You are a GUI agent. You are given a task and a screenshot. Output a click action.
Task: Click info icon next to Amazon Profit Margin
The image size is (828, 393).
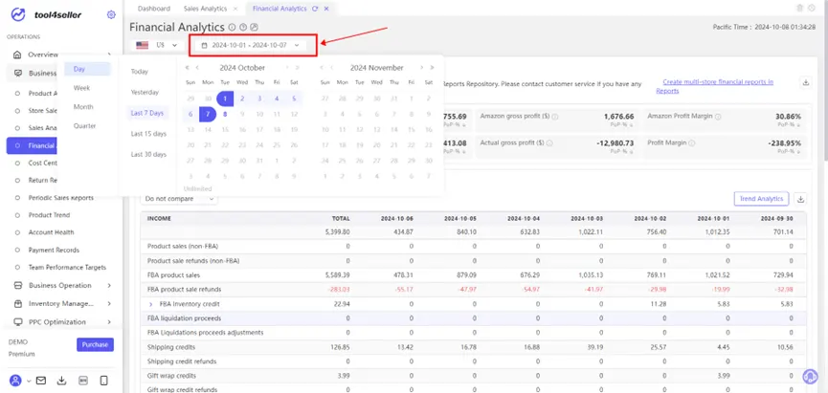click(718, 116)
